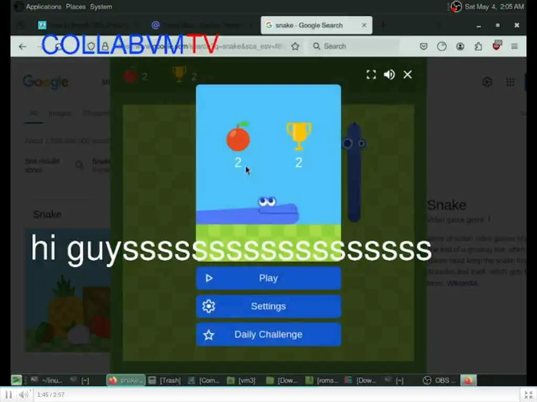
Task: Click the apple score icon
Action: pos(239,137)
